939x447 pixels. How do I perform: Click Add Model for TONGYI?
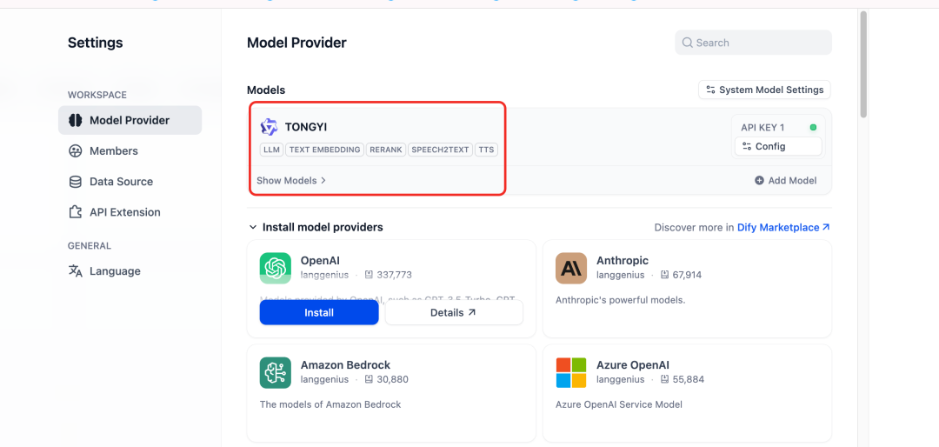coord(785,181)
